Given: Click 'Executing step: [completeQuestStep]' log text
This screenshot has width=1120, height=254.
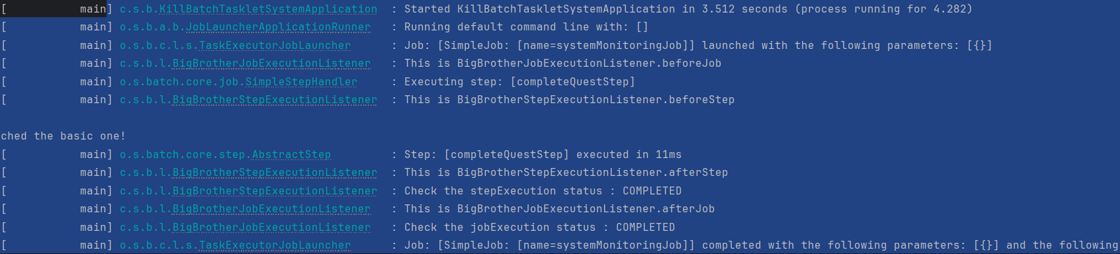Looking at the screenshot, I should tap(519, 82).
